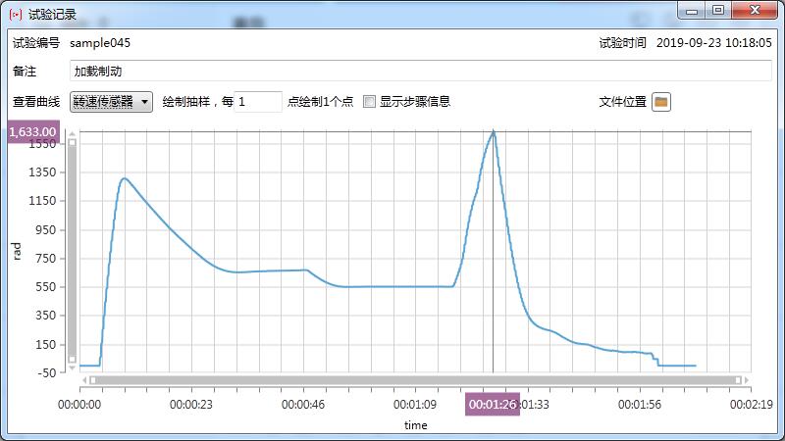Click the first curve peak near 1300
This screenshot has width=785, height=441.
click(x=125, y=178)
